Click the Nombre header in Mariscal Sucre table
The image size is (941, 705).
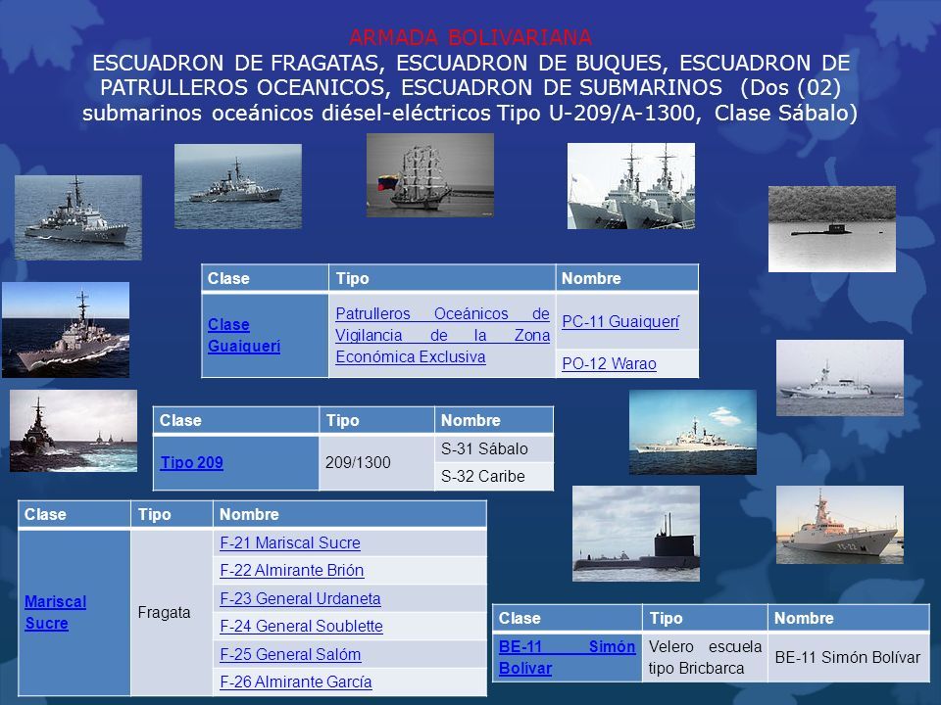tap(350, 514)
